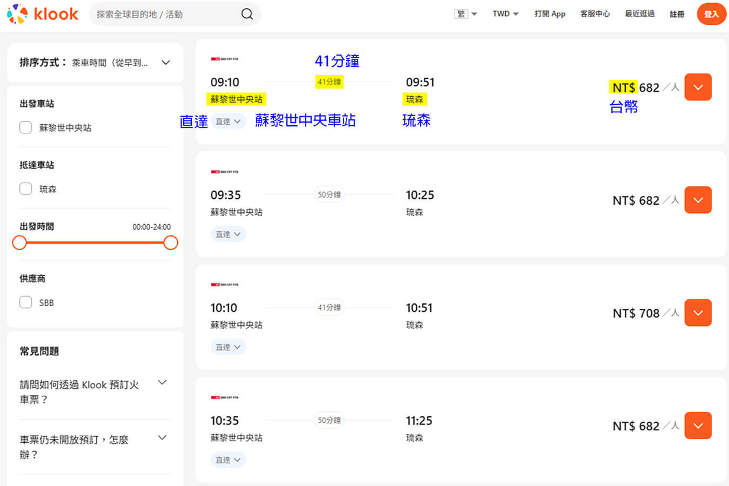
Task: Expand the 10:35 train orange arrow button
Action: coord(698,426)
